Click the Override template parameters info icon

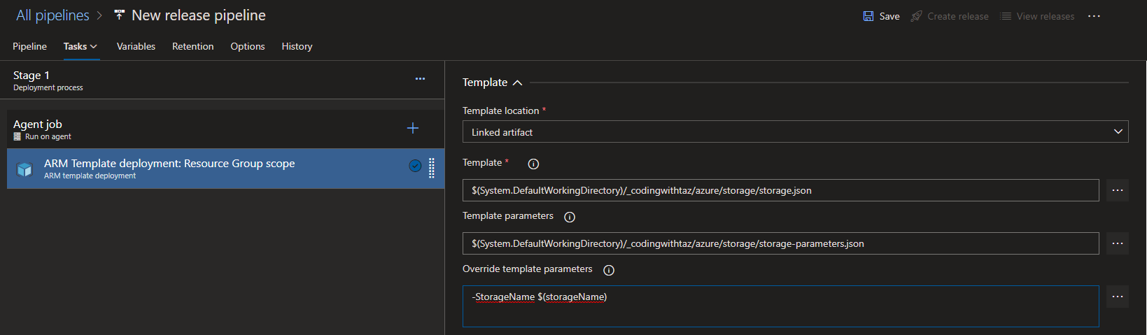coord(609,270)
